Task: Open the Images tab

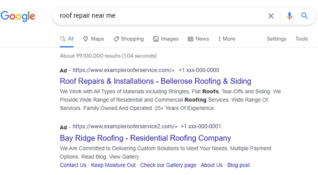Action: pyautogui.click(x=166, y=39)
